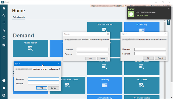Follow the See What's New link
The image size is (173, 99).
tap(142, 15)
